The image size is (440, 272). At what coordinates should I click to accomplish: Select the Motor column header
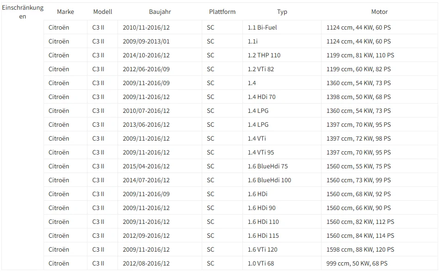pos(379,12)
